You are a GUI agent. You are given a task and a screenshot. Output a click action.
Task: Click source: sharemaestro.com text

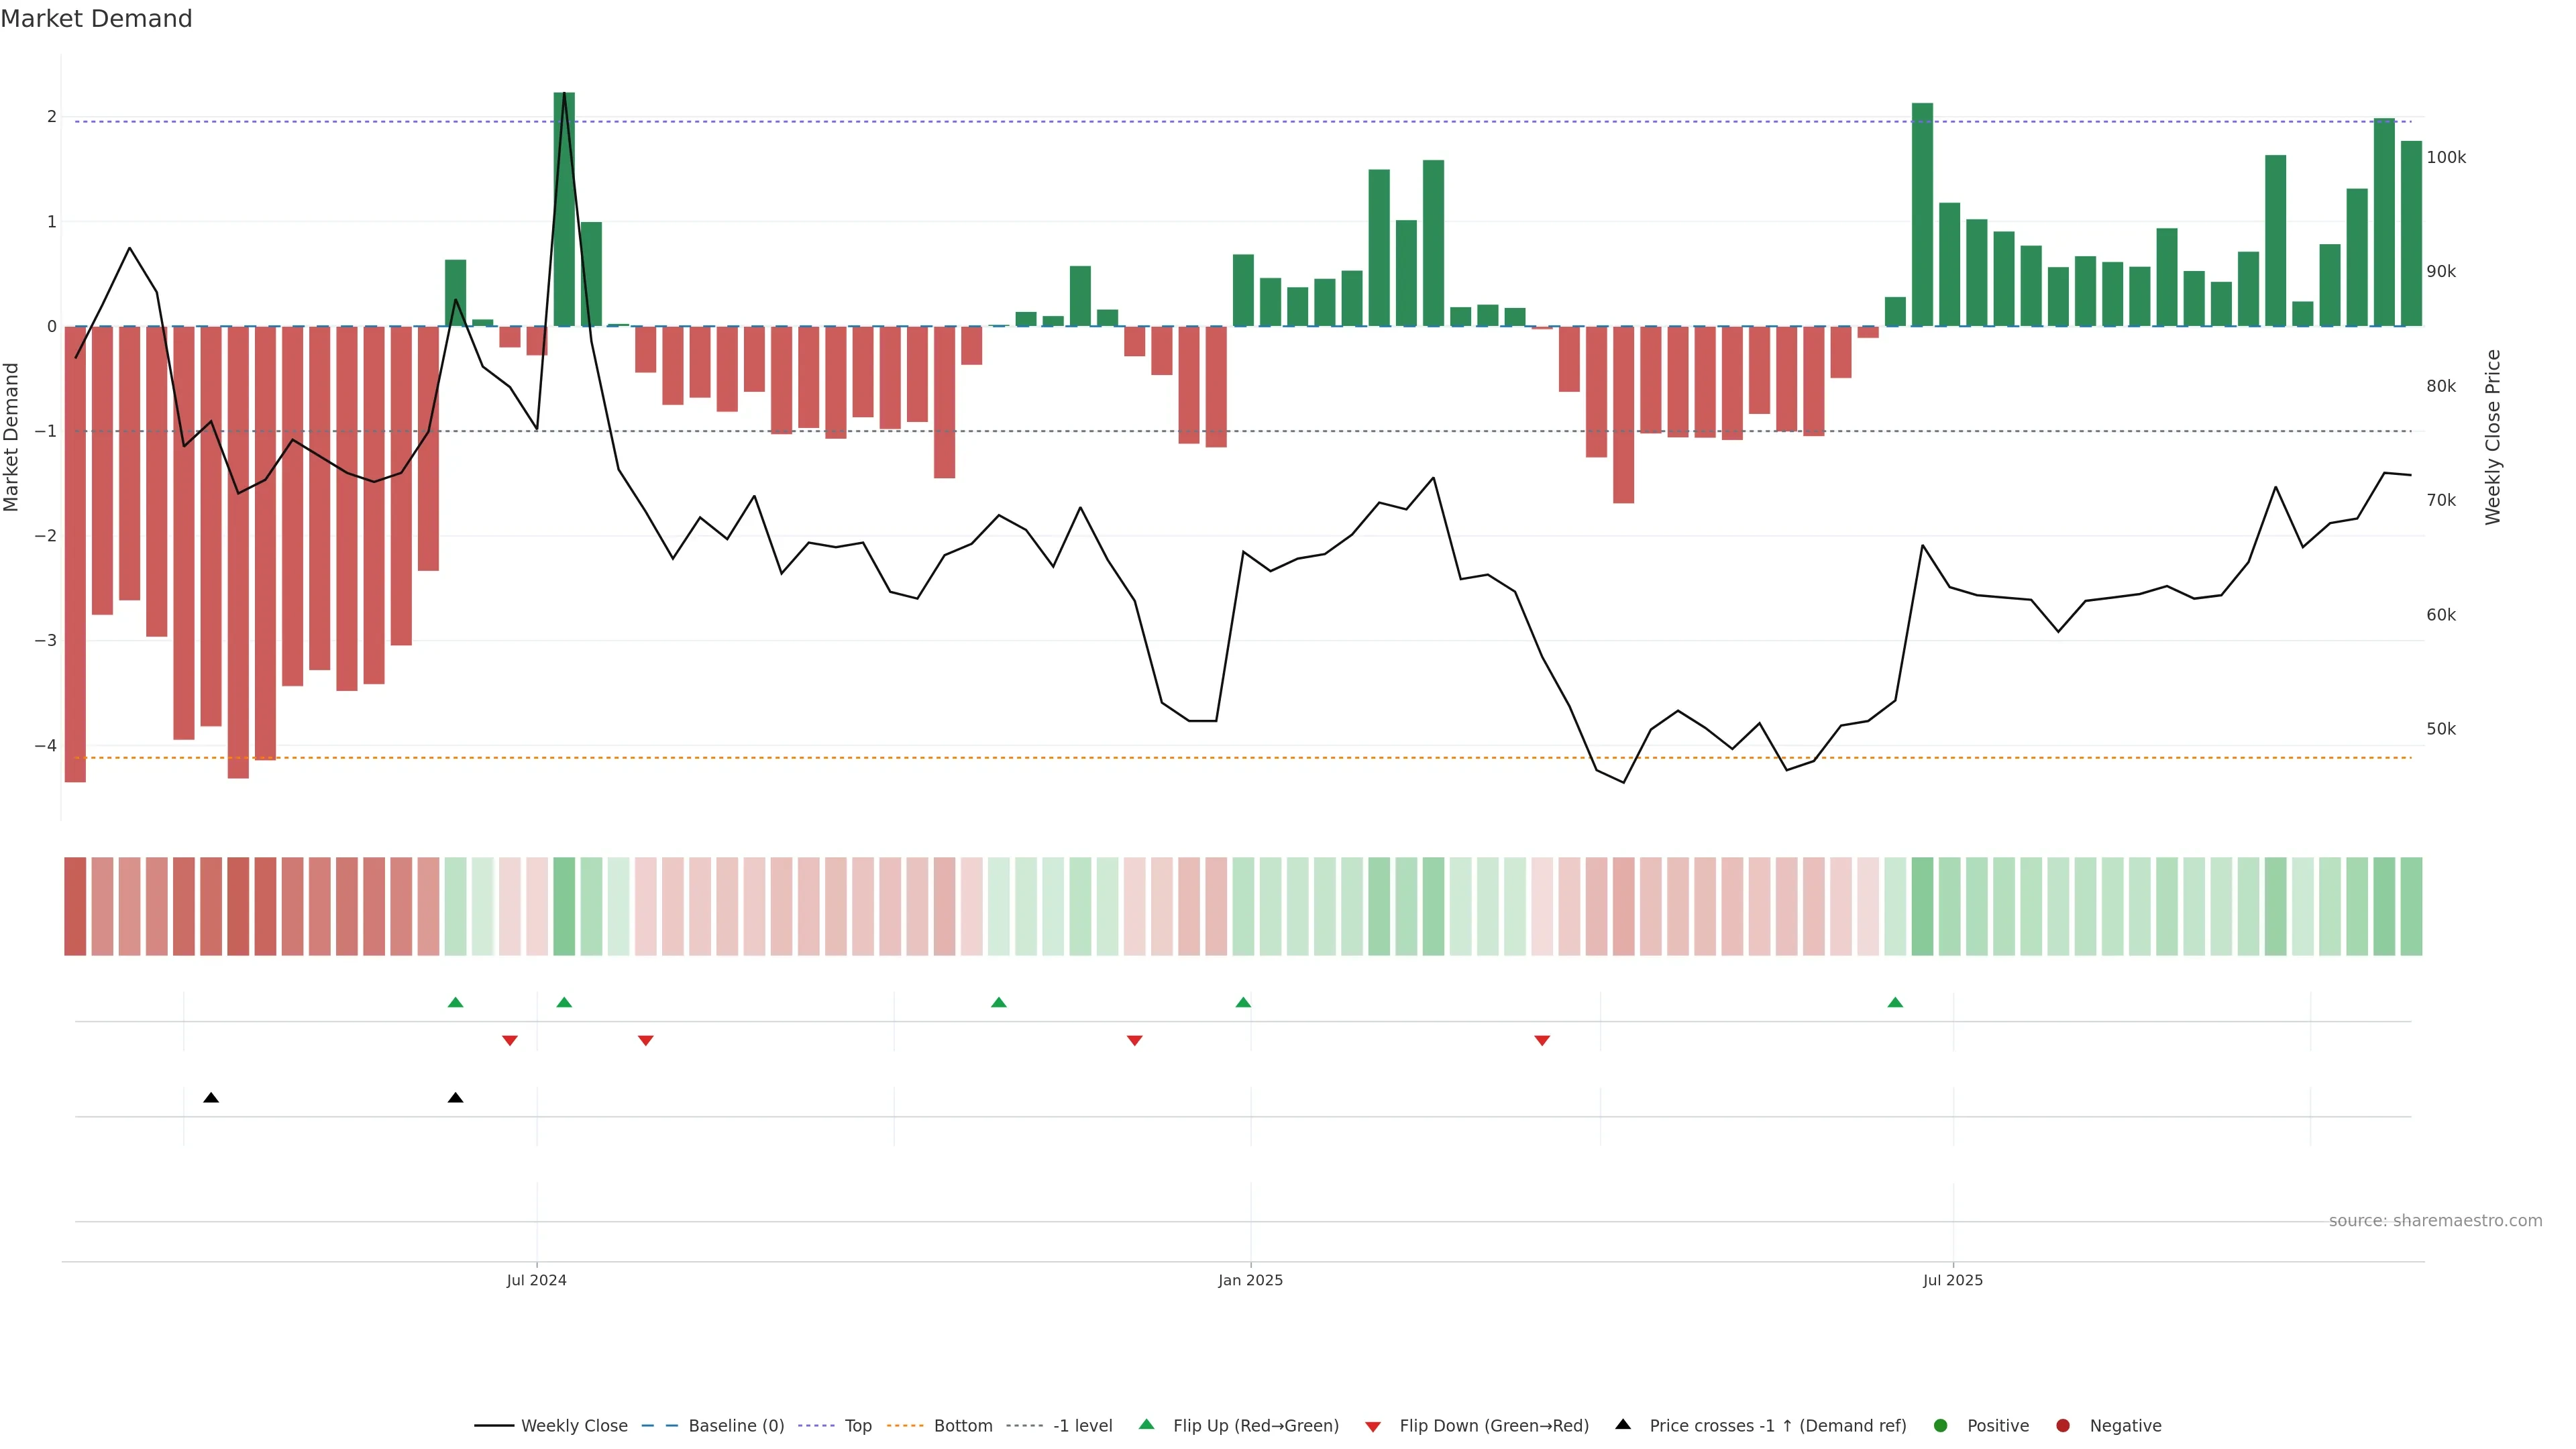click(x=2435, y=1220)
